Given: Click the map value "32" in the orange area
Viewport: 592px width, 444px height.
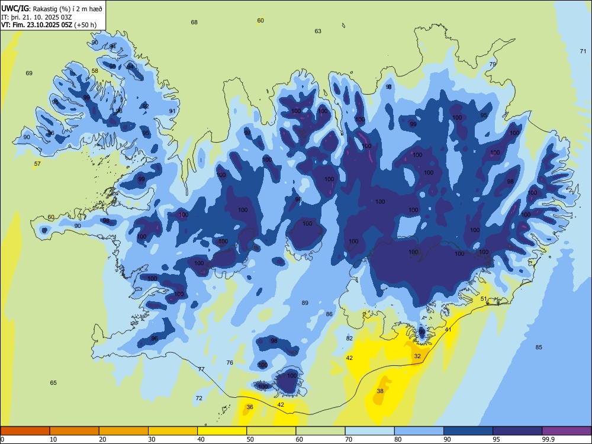Looking at the screenshot, I should click(x=417, y=356).
